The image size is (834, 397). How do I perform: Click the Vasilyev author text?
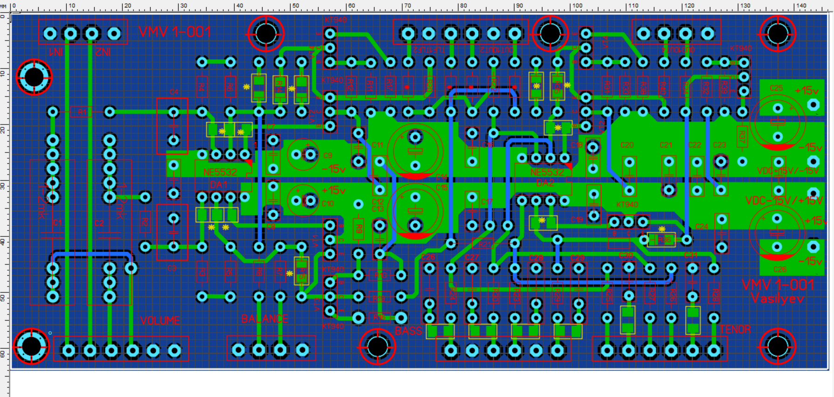tap(778, 299)
